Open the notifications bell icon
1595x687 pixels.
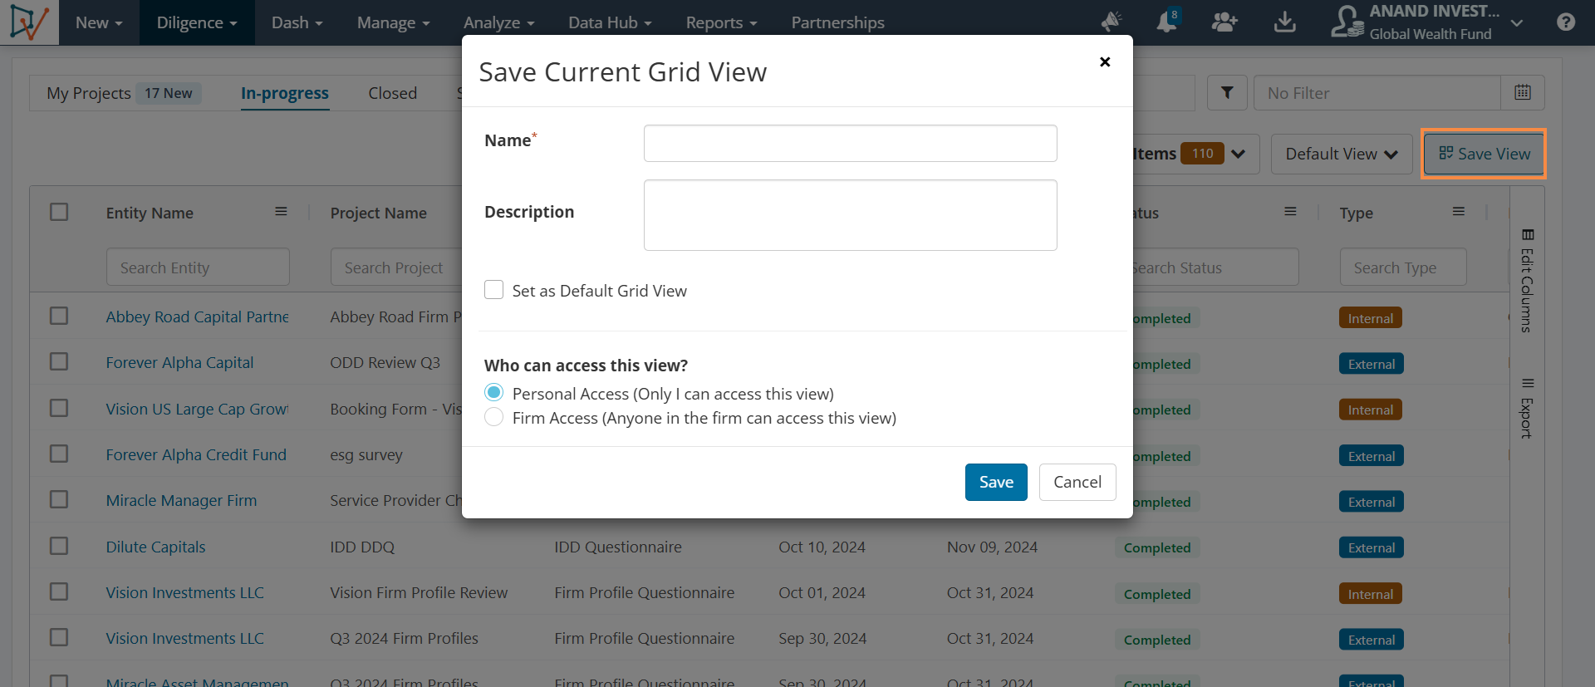pos(1166,22)
